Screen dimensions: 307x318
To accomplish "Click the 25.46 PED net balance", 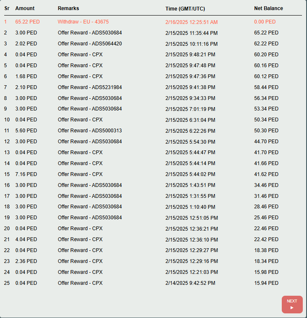I will click(266, 218).
